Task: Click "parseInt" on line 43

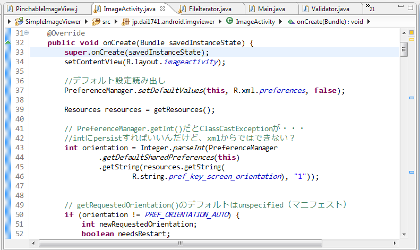Action: pyautogui.click(x=188, y=148)
